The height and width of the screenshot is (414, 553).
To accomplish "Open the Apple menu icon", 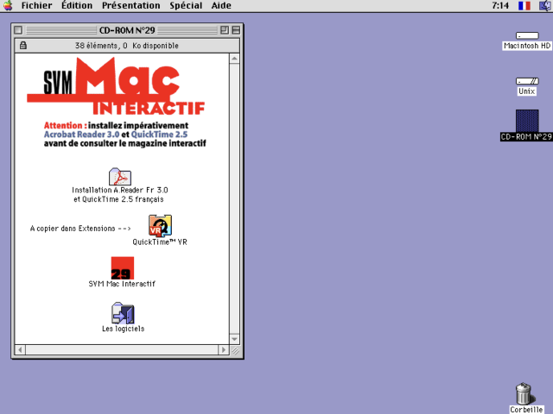I will pos(8,6).
